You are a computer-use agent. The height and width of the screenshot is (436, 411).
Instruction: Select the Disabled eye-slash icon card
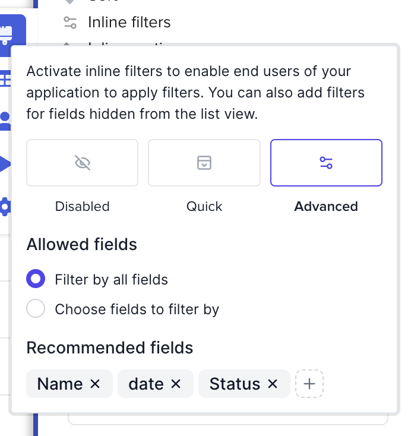(x=83, y=163)
